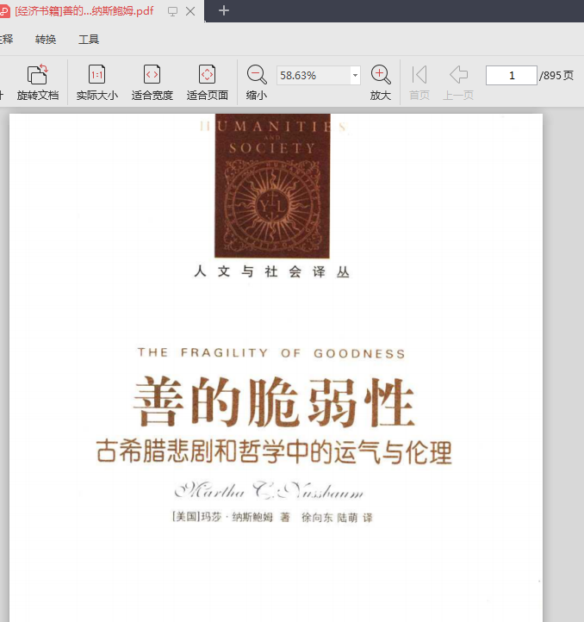Click the Humanities and Society cover image

[272, 185]
